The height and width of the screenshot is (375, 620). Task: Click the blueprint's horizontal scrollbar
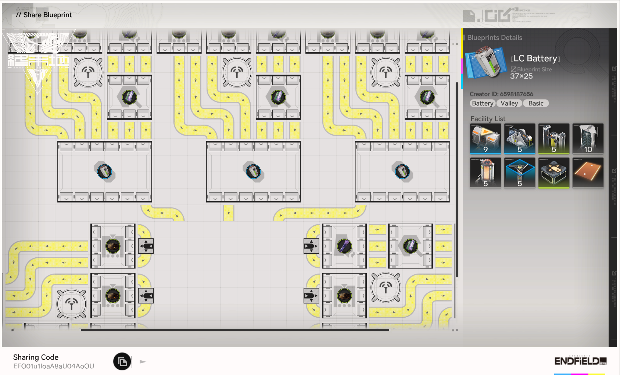coord(235,330)
